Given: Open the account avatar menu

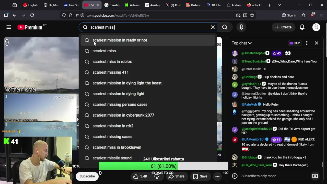Looking at the screenshot, I should [x=316, y=27].
